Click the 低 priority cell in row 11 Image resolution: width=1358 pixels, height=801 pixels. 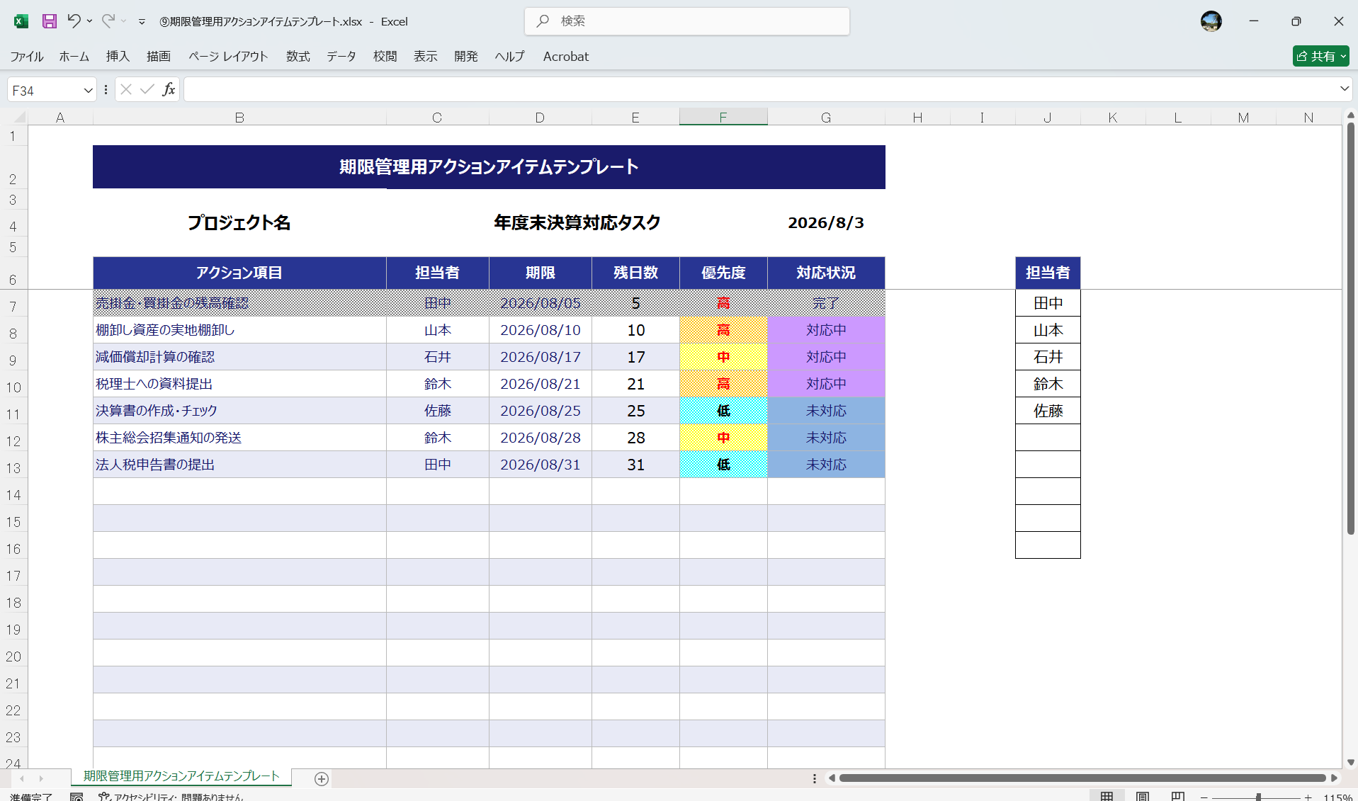point(723,411)
